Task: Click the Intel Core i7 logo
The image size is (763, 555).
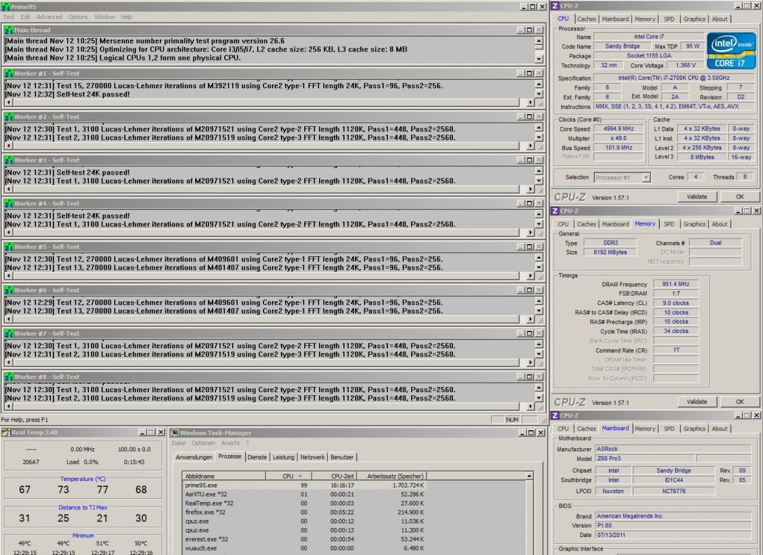Action: (x=731, y=51)
